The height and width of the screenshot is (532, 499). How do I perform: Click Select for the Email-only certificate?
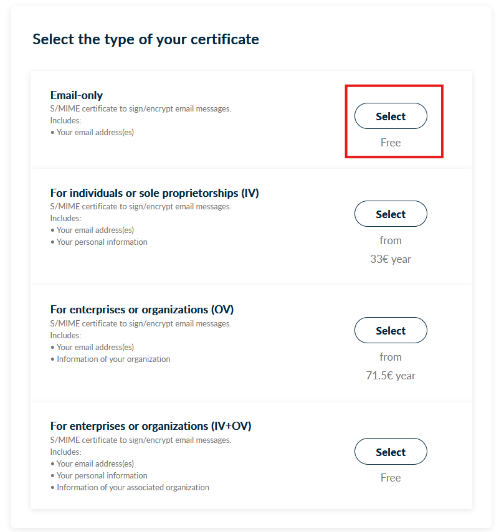click(x=391, y=116)
